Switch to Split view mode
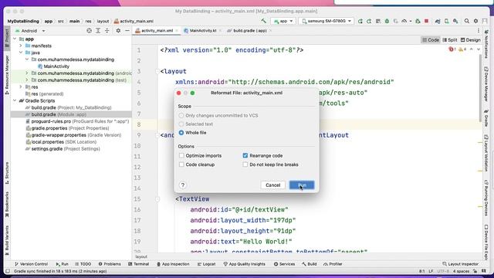Image resolution: width=494 pixels, height=278 pixels. (450, 40)
